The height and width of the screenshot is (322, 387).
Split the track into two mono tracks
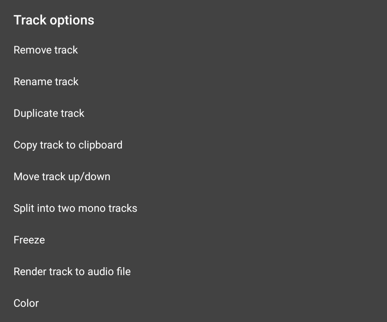pyautogui.click(x=75, y=208)
